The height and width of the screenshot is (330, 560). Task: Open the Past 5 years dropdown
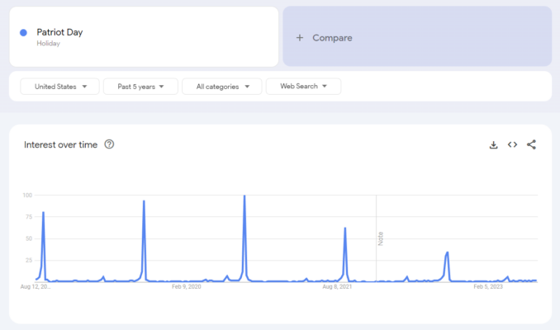click(140, 87)
